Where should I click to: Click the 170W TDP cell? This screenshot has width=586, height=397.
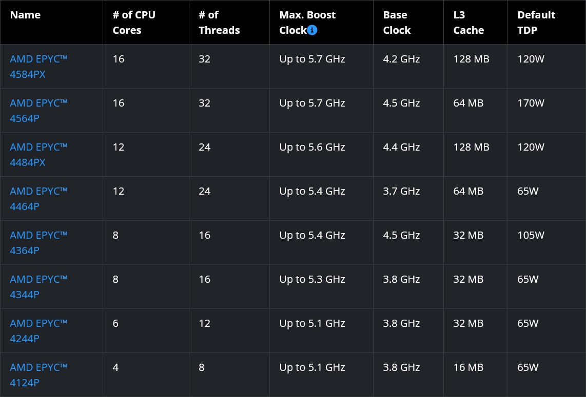(x=531, y=103)
